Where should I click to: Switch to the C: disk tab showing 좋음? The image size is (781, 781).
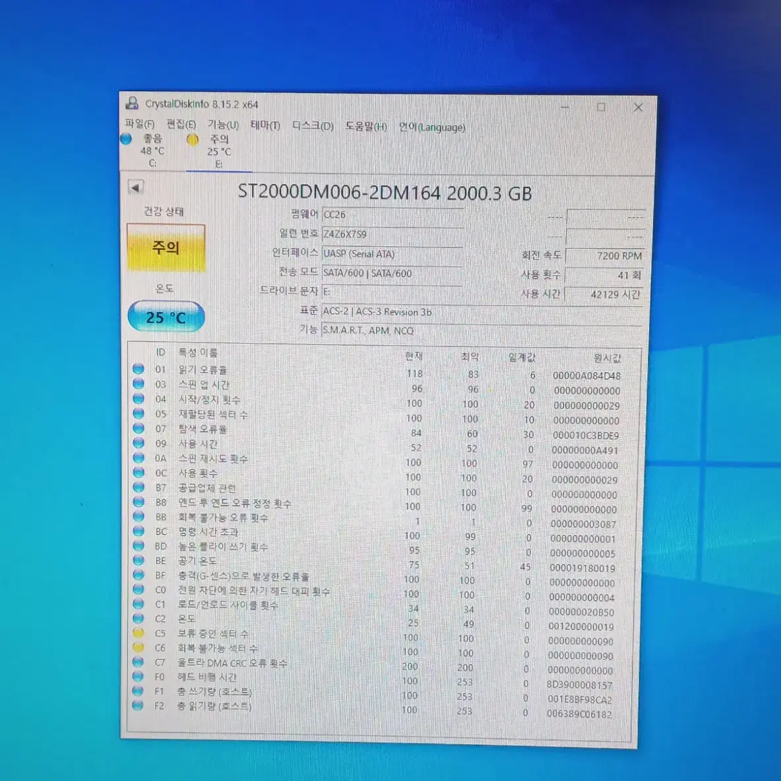[152, 150]
